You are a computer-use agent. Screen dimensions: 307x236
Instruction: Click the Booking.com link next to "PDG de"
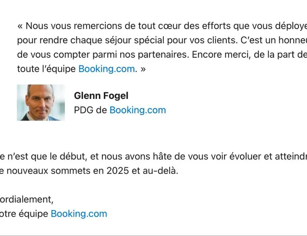(138, 110)
